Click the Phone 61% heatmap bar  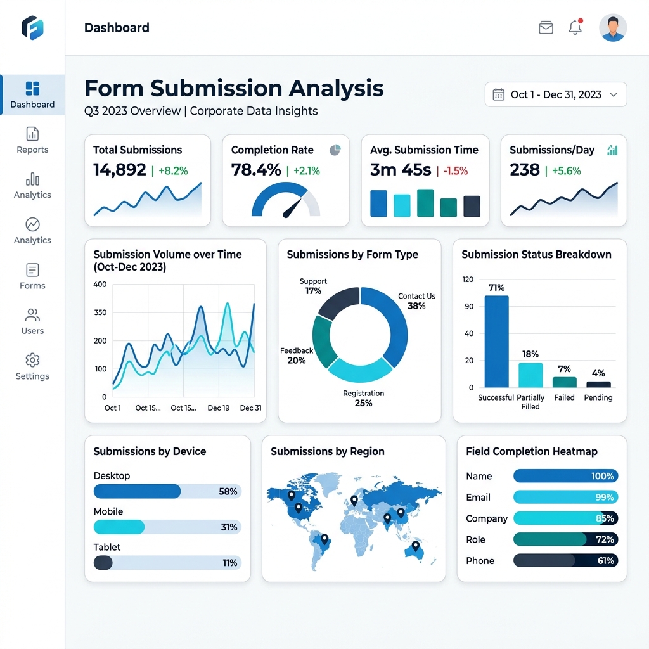click(565, 560)
